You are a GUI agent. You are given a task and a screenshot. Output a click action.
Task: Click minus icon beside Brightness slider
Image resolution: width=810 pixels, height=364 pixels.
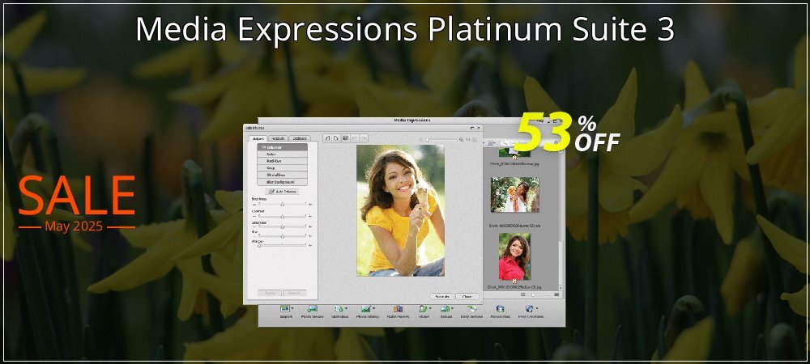pyautogui.click(x=254, y=205)
